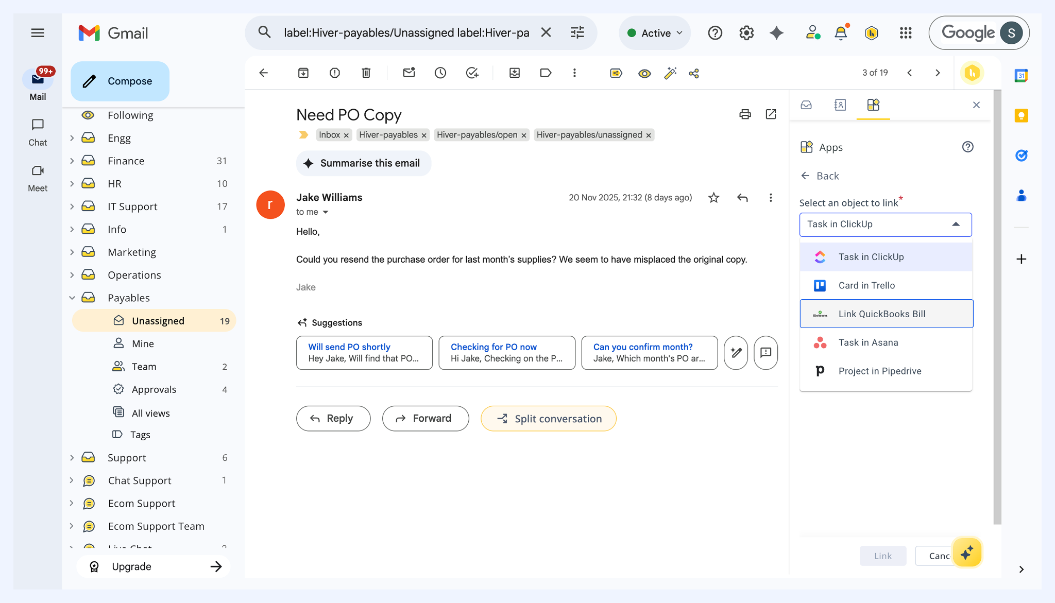Screen dimensions: 1055x603
Task: Snooze this email with clock icon
Action: 440,73
